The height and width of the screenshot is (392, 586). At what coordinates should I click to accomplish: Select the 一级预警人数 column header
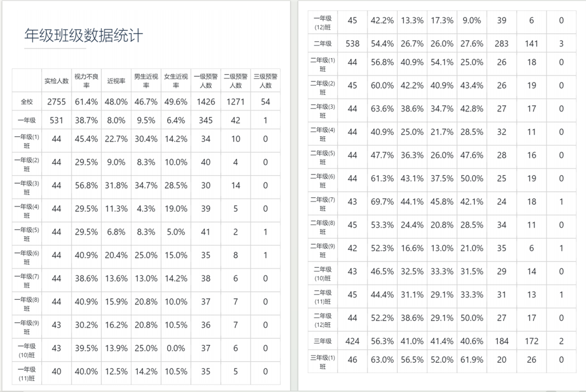coord(206,81)
